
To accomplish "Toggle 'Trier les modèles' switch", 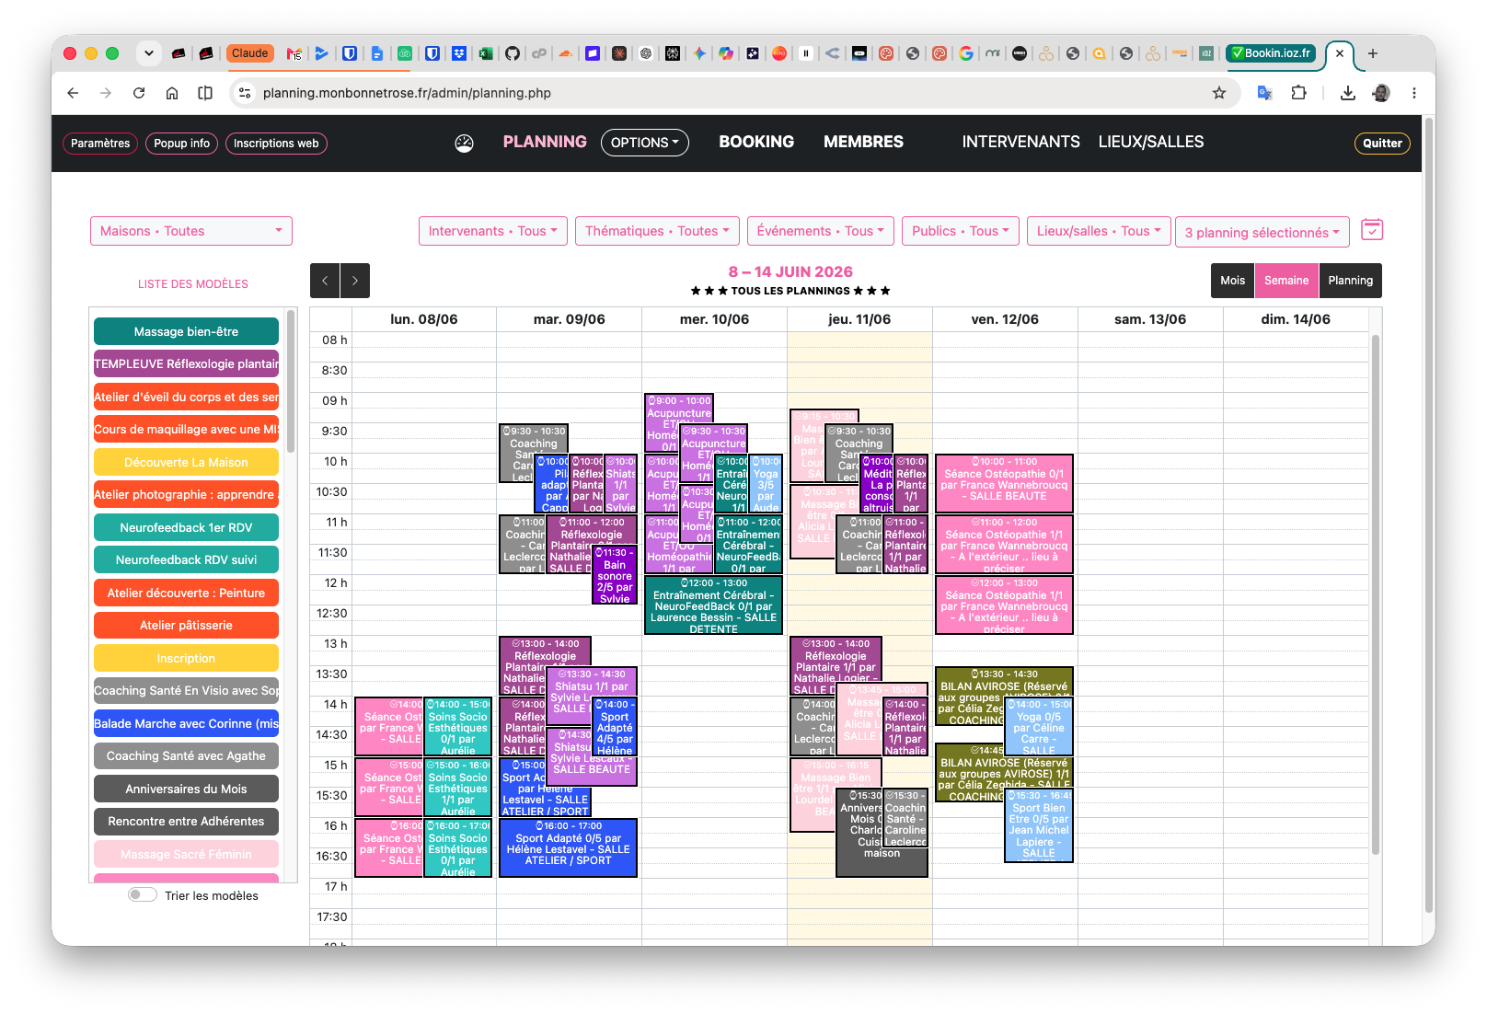I will [x=143, y=895].
